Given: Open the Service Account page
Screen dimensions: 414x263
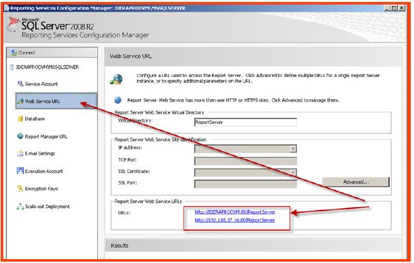Looking at the screenshot, I should [x=41, y=84].
